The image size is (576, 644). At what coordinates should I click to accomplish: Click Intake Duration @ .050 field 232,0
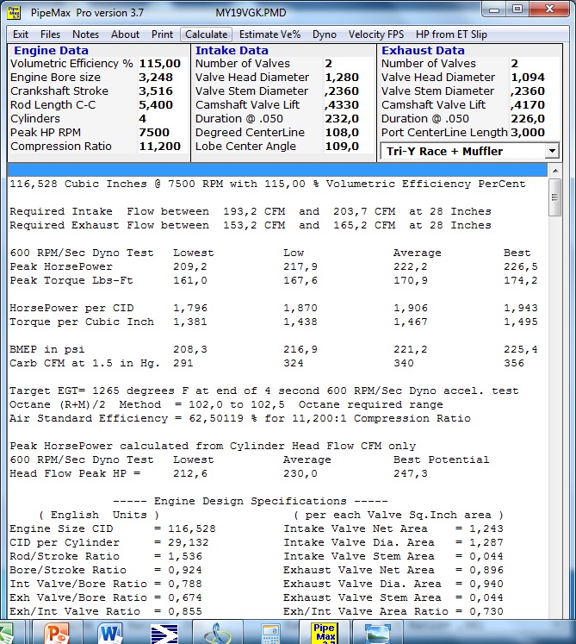pos(349,119)
